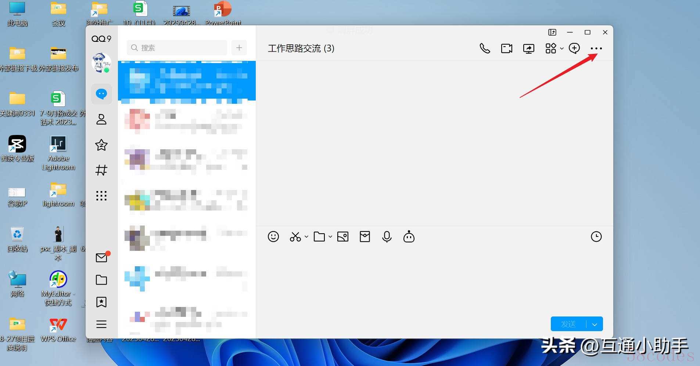
Task: Select the 剪映专业版 desktop shortcut
Action: click(x=17, y=149)
